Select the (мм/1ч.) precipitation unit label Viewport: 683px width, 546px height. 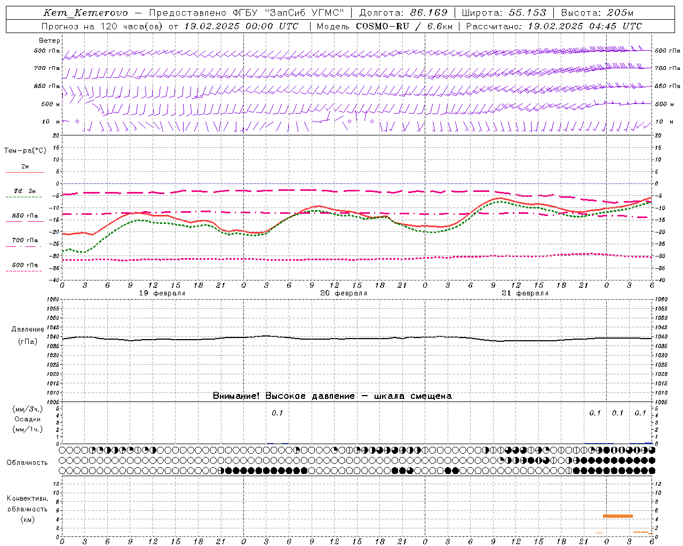[x=27, y=429]
